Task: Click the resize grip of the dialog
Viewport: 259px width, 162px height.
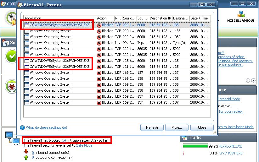Action: (x=214, y=132)
